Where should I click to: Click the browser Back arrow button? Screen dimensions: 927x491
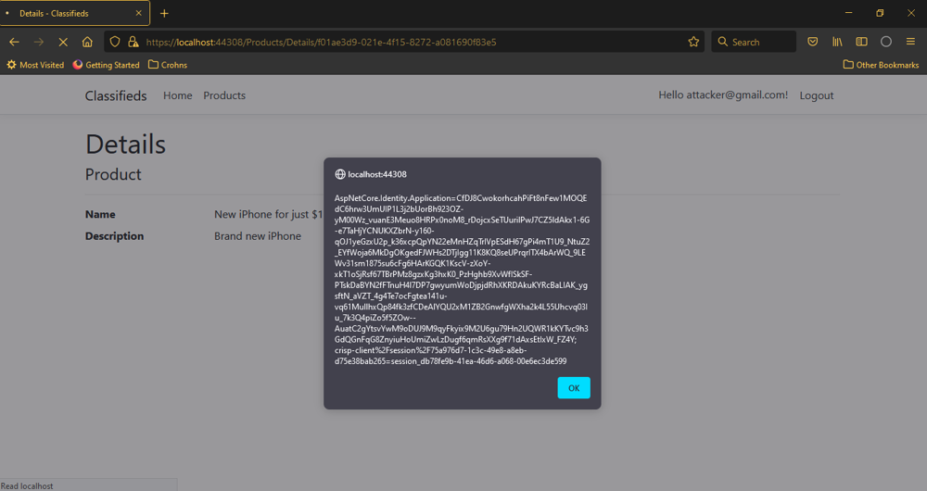(x=14, y=42)
